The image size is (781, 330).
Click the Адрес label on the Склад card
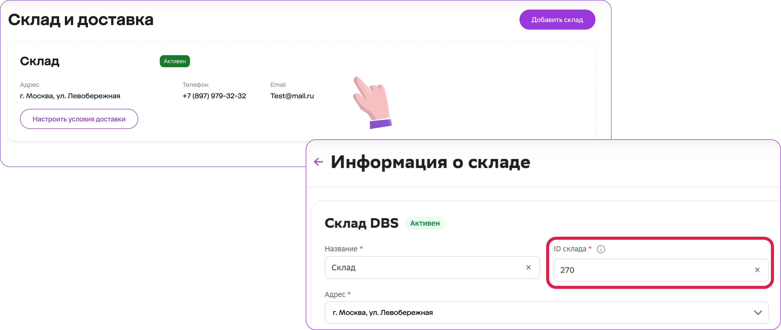pyautogui.click(x=29, y=85)
